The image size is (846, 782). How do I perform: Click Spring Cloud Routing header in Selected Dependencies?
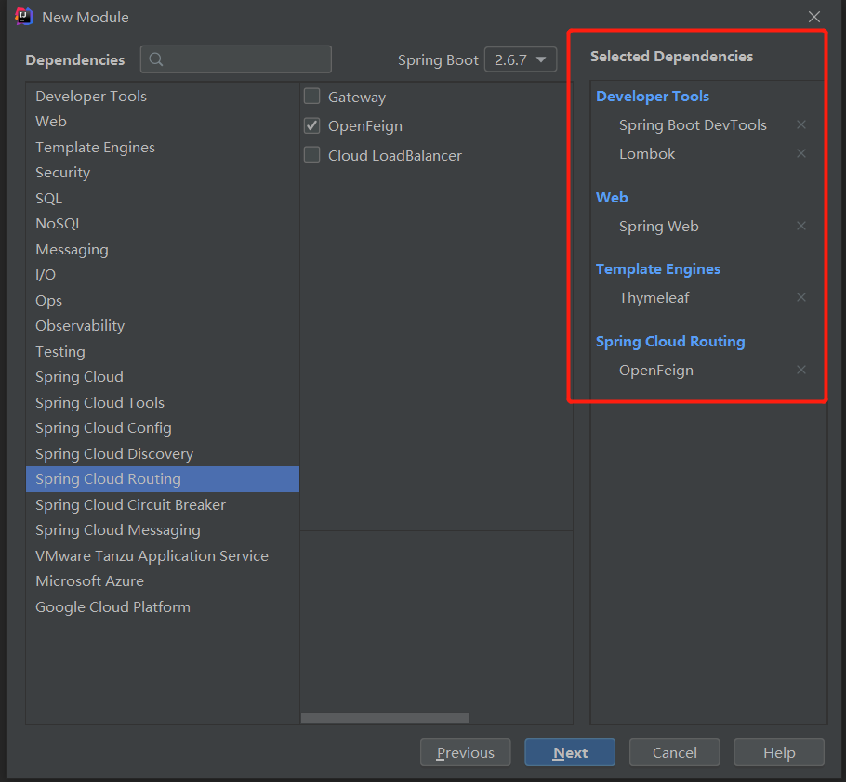(x=670, y=342)
